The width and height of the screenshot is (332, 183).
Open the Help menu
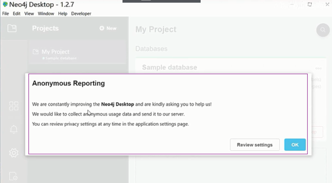point(63,13)
